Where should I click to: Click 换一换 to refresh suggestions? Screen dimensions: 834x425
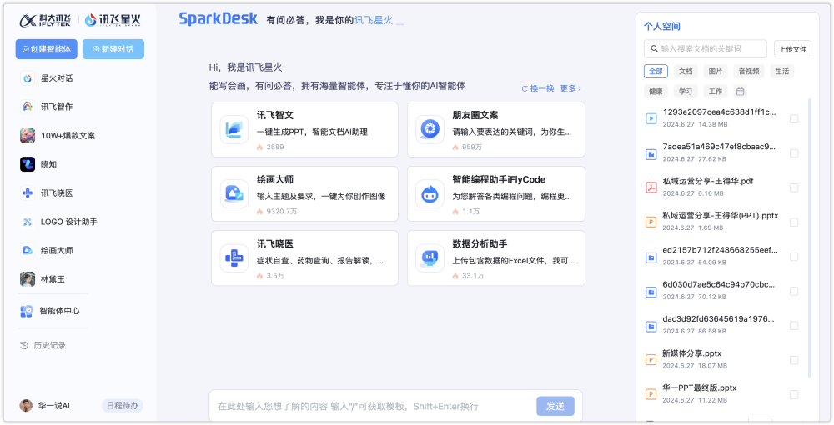pos(538,88)
